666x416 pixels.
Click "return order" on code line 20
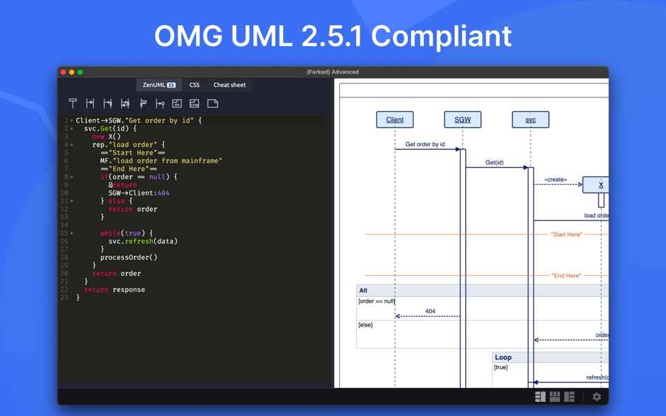point(116,274)
